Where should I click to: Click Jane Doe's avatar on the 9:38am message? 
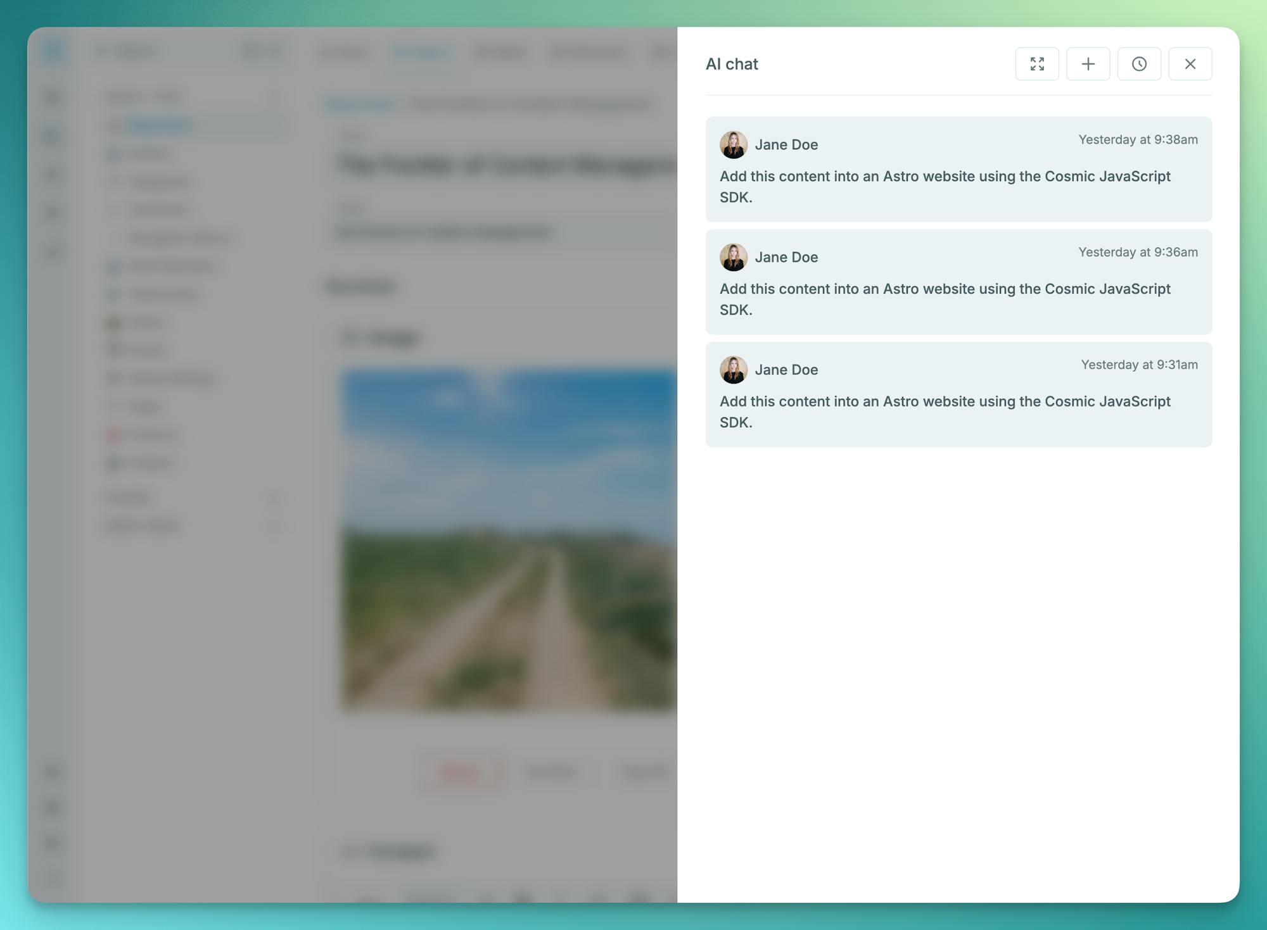pos(733,144)
